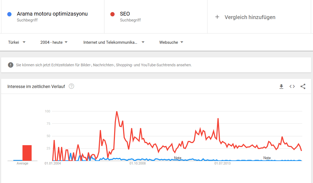This screenshot has width=313, height=183.
Task: Edit the Arama motoru optimizasyonu search term
Action: coord(52,14)
